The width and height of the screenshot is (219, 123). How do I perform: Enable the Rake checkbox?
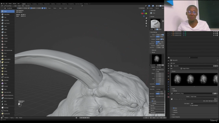point(156,71)
